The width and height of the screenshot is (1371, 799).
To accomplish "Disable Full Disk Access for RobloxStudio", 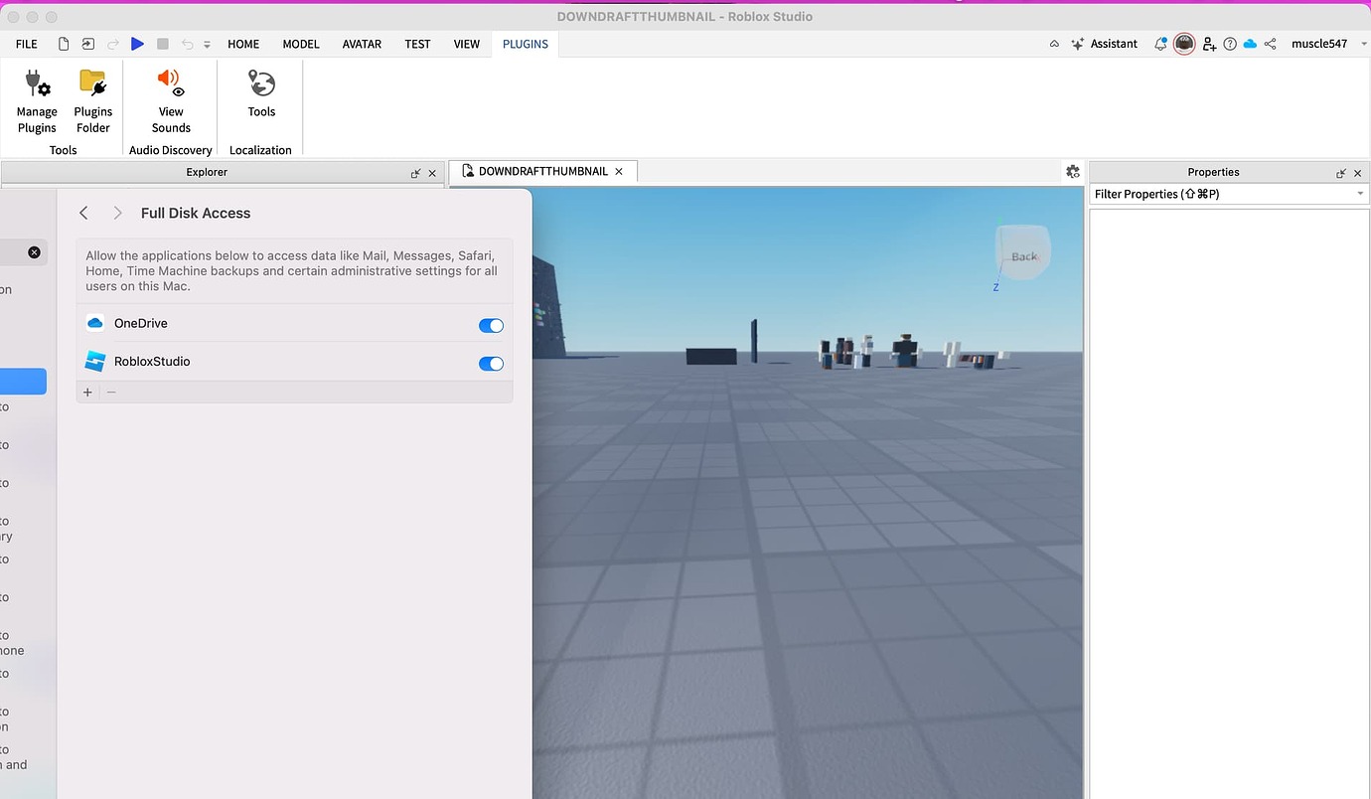I will (491, 364).
